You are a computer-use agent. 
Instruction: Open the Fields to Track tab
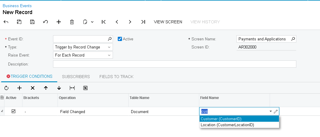(x=116, y=77)
